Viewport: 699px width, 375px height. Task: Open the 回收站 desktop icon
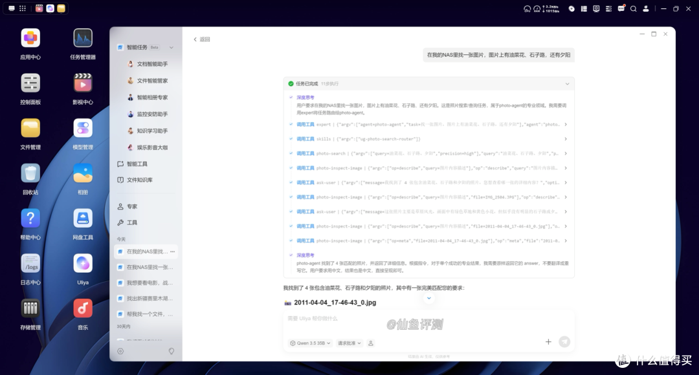[x=30, y=173]
